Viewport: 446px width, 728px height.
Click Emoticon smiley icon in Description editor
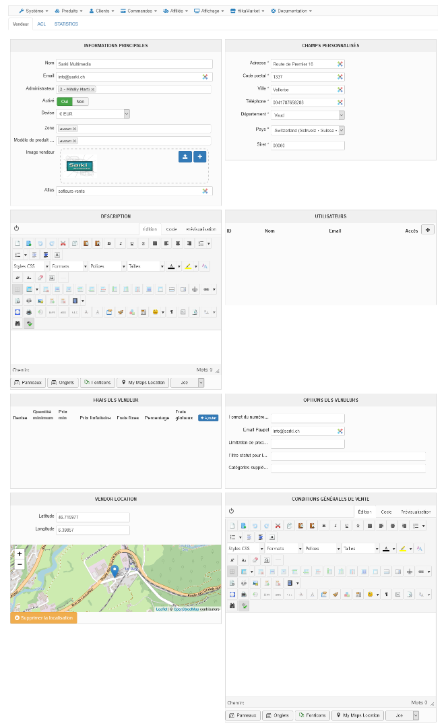pyautogui.click(x=155, y=312)
